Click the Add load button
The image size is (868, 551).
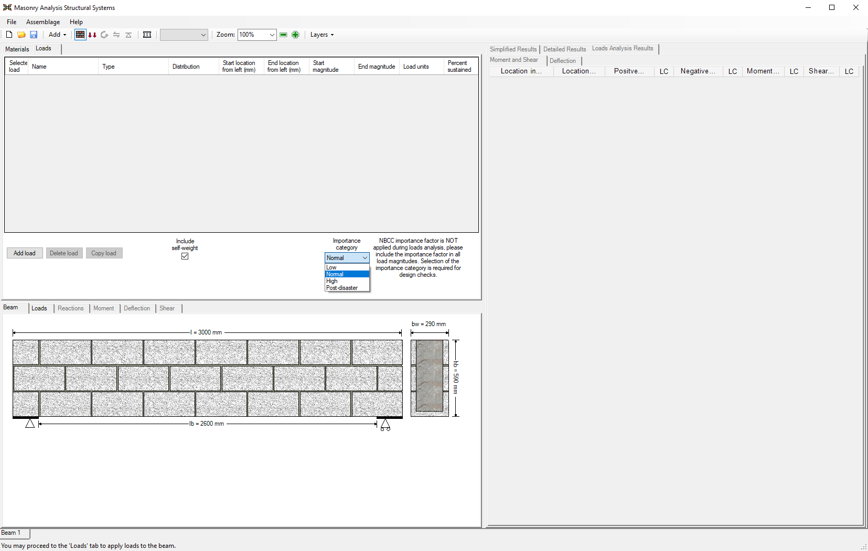click(25, 253)
